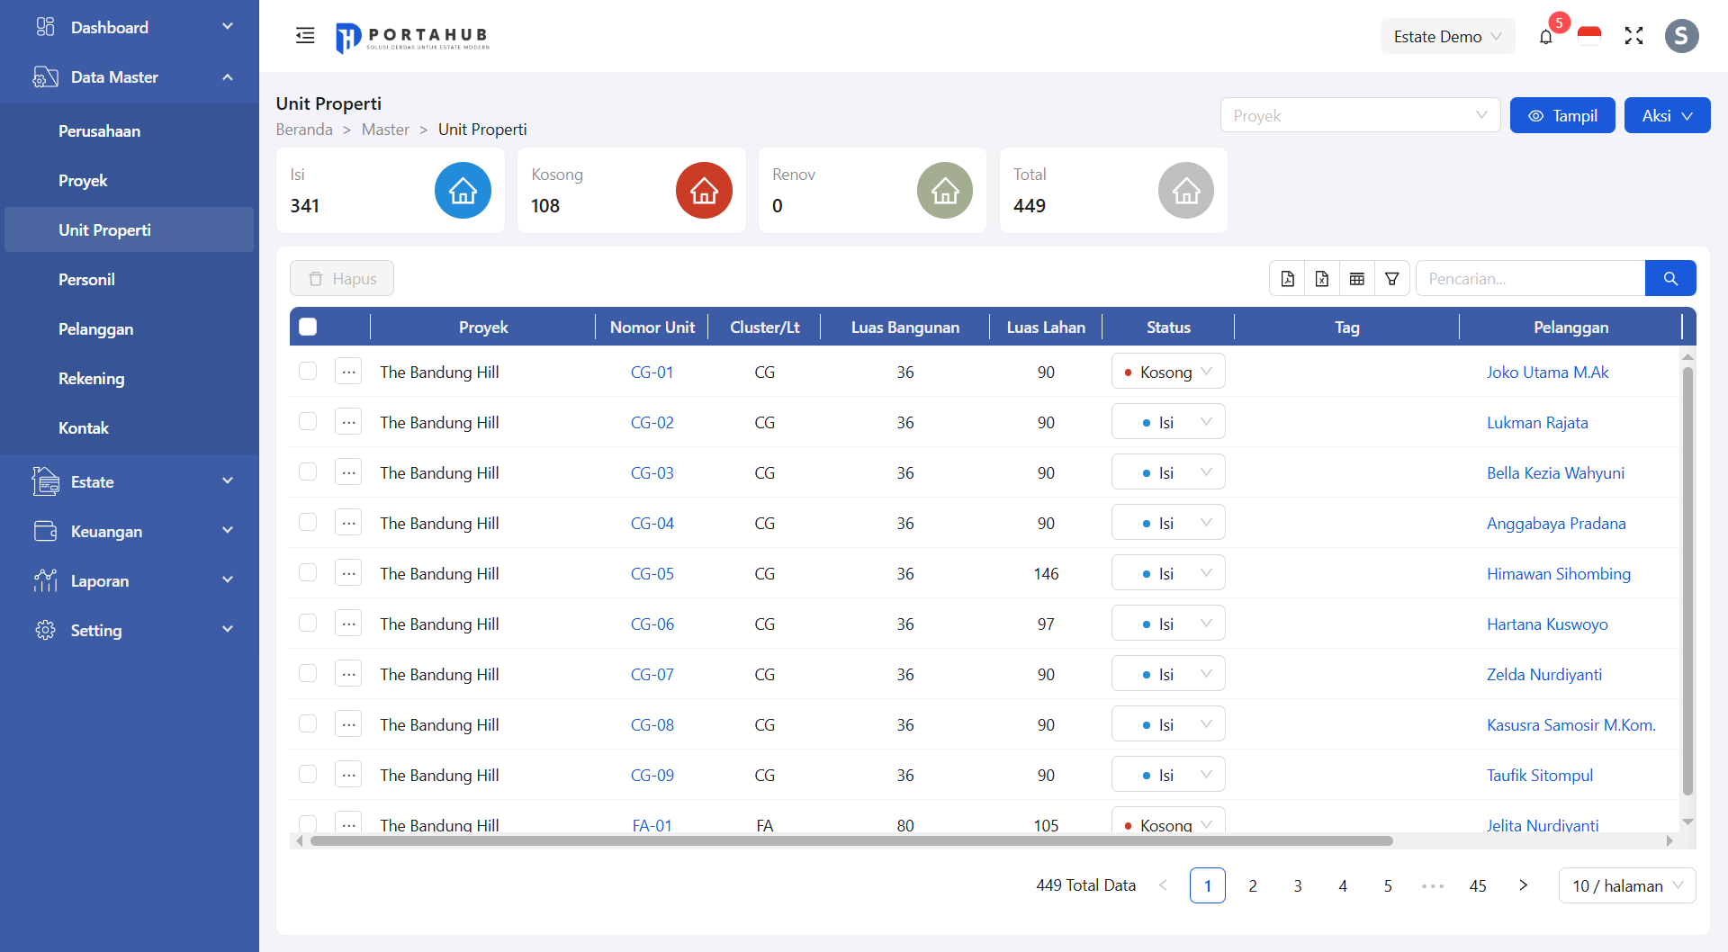Export table to Excel icon
The image size is (1728, 952).
coord(1322,279)
